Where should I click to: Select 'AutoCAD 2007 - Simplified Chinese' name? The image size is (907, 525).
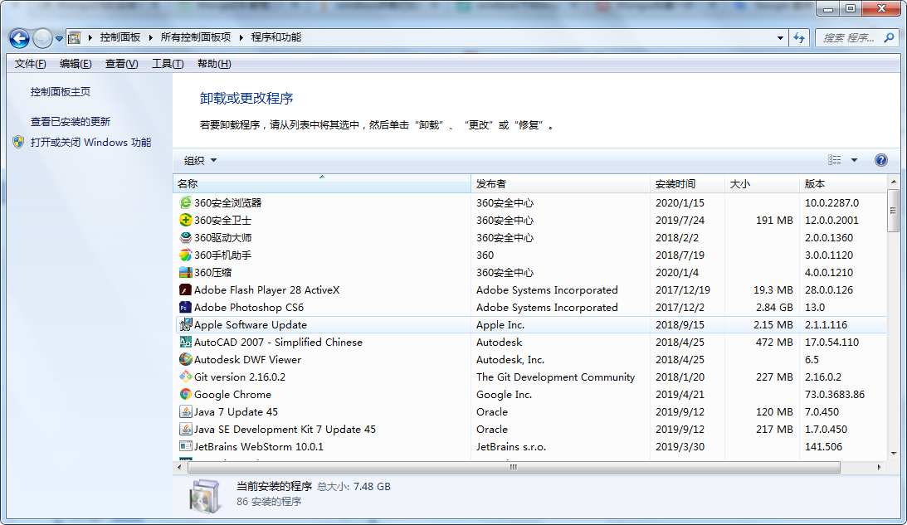(x=278, y=342)
